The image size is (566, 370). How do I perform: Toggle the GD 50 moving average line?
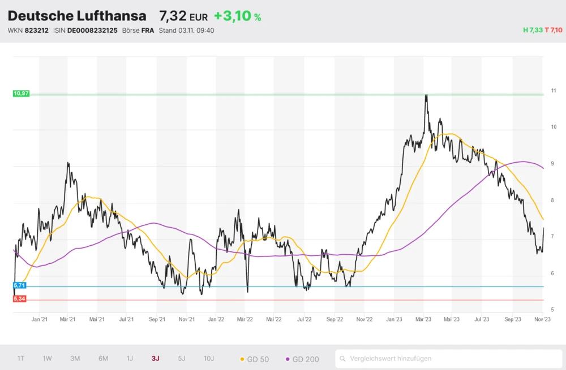click(x=254, y=359)
